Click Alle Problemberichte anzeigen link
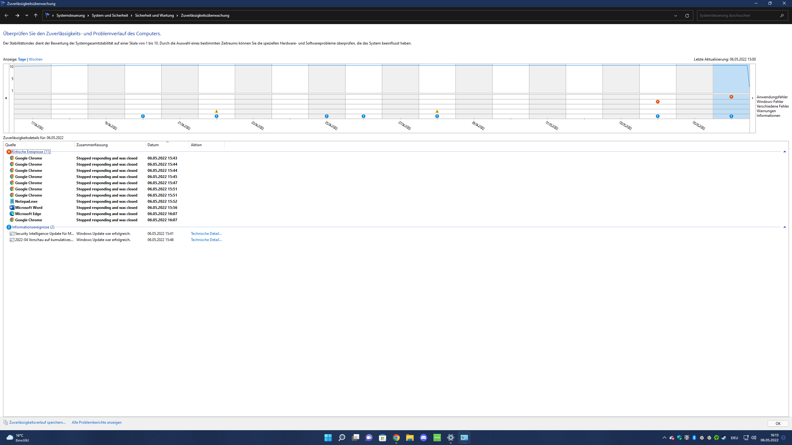This screenshot has height=445, width=792. click(x=97, y=422)
